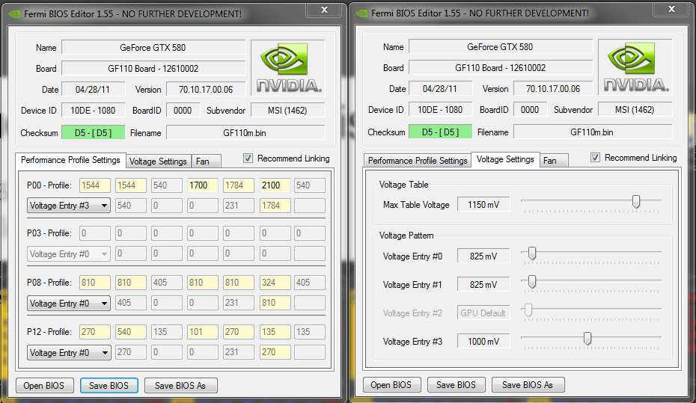Click Save BIOS As in the right window
Screen dimensions: 696x403
pyautogui.click(x=528, y=385)
